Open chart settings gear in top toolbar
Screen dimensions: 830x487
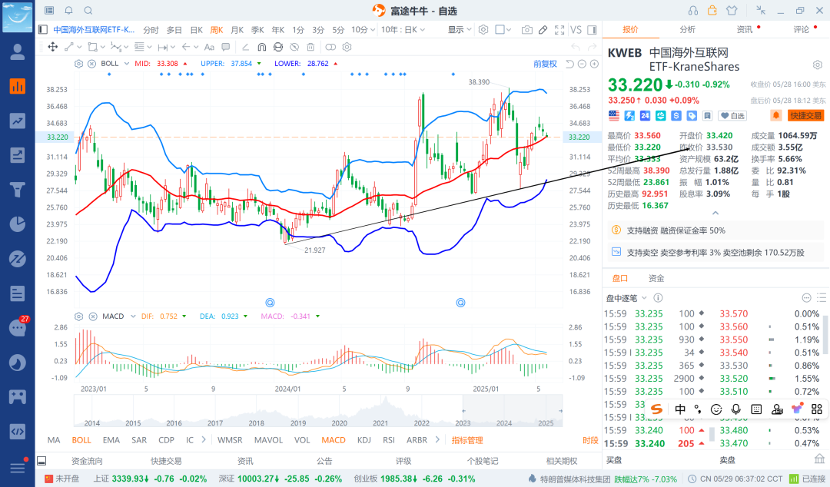click(483, 30)
